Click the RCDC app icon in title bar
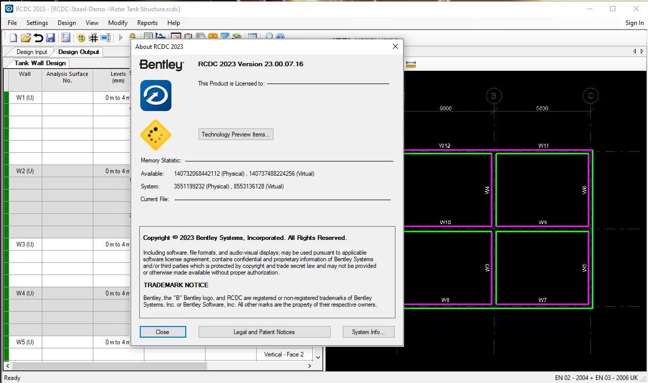This screenshot has width=648, height=383. (9, 9)
